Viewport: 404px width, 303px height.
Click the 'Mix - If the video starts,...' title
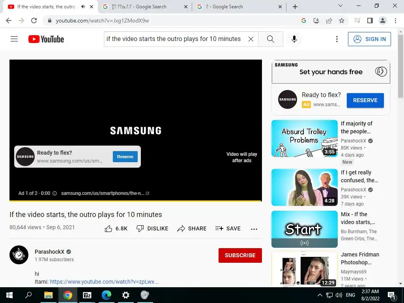[358, 218]
